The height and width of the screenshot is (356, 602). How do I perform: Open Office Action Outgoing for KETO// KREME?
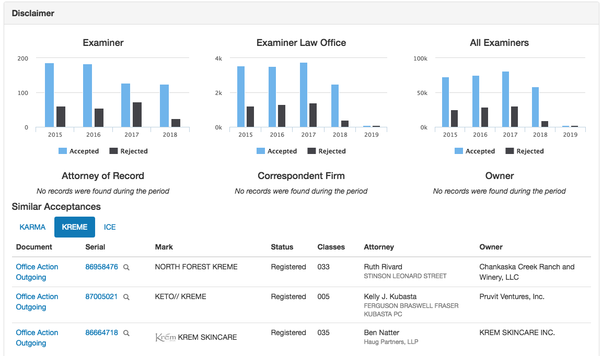tap(37, 302)
